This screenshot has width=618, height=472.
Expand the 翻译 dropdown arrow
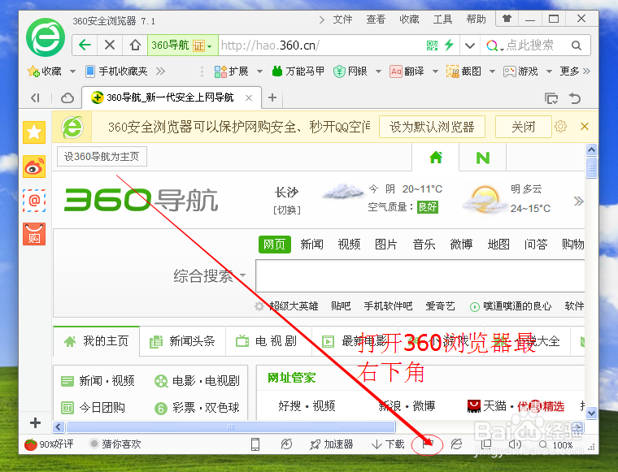(x=435, y=71)
